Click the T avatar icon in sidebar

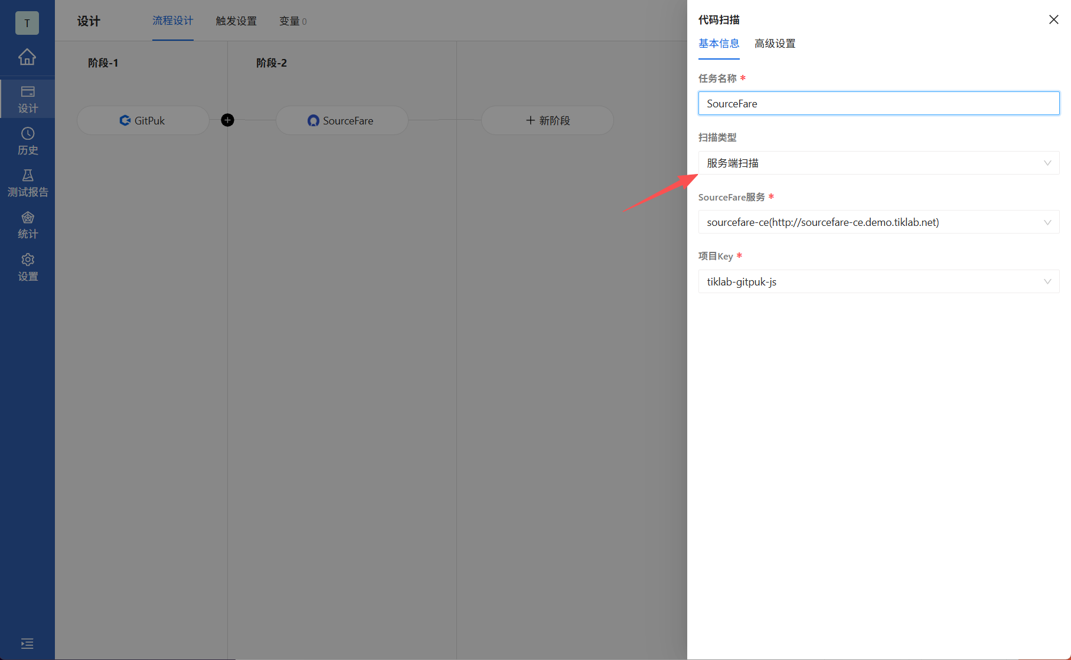click(27, 23)
